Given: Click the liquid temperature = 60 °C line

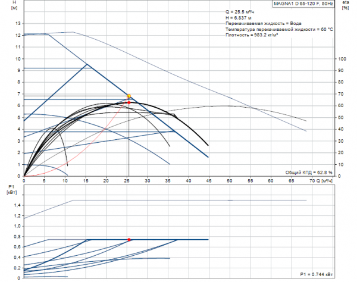Looking at the screenshot, I should [279, 29].
